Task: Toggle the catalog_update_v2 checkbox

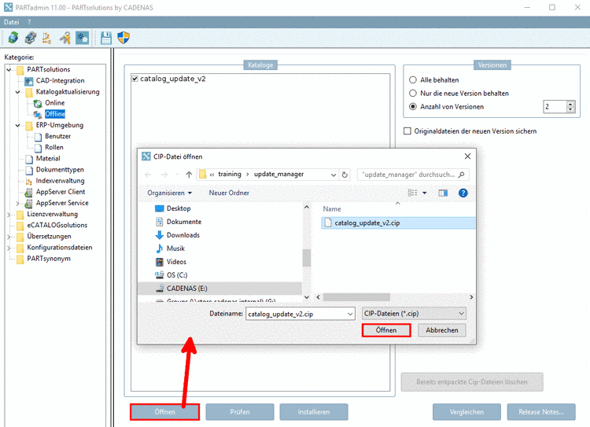Action: pyautogui.click(x=135, y=79)
